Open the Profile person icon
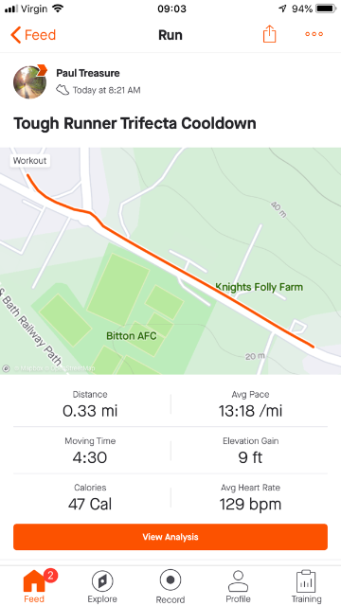The height and width of the screenshot is (606, 341). click(x=238, y=580)
